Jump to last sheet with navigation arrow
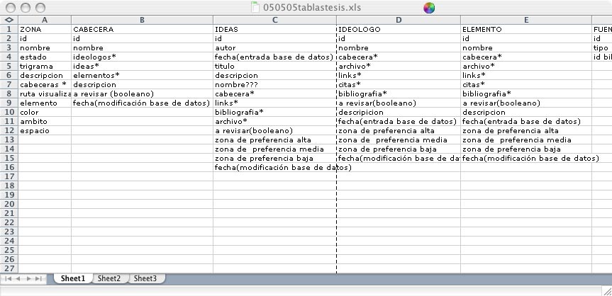This screenshot has width=612, height=296. click(x=39, y=279)
